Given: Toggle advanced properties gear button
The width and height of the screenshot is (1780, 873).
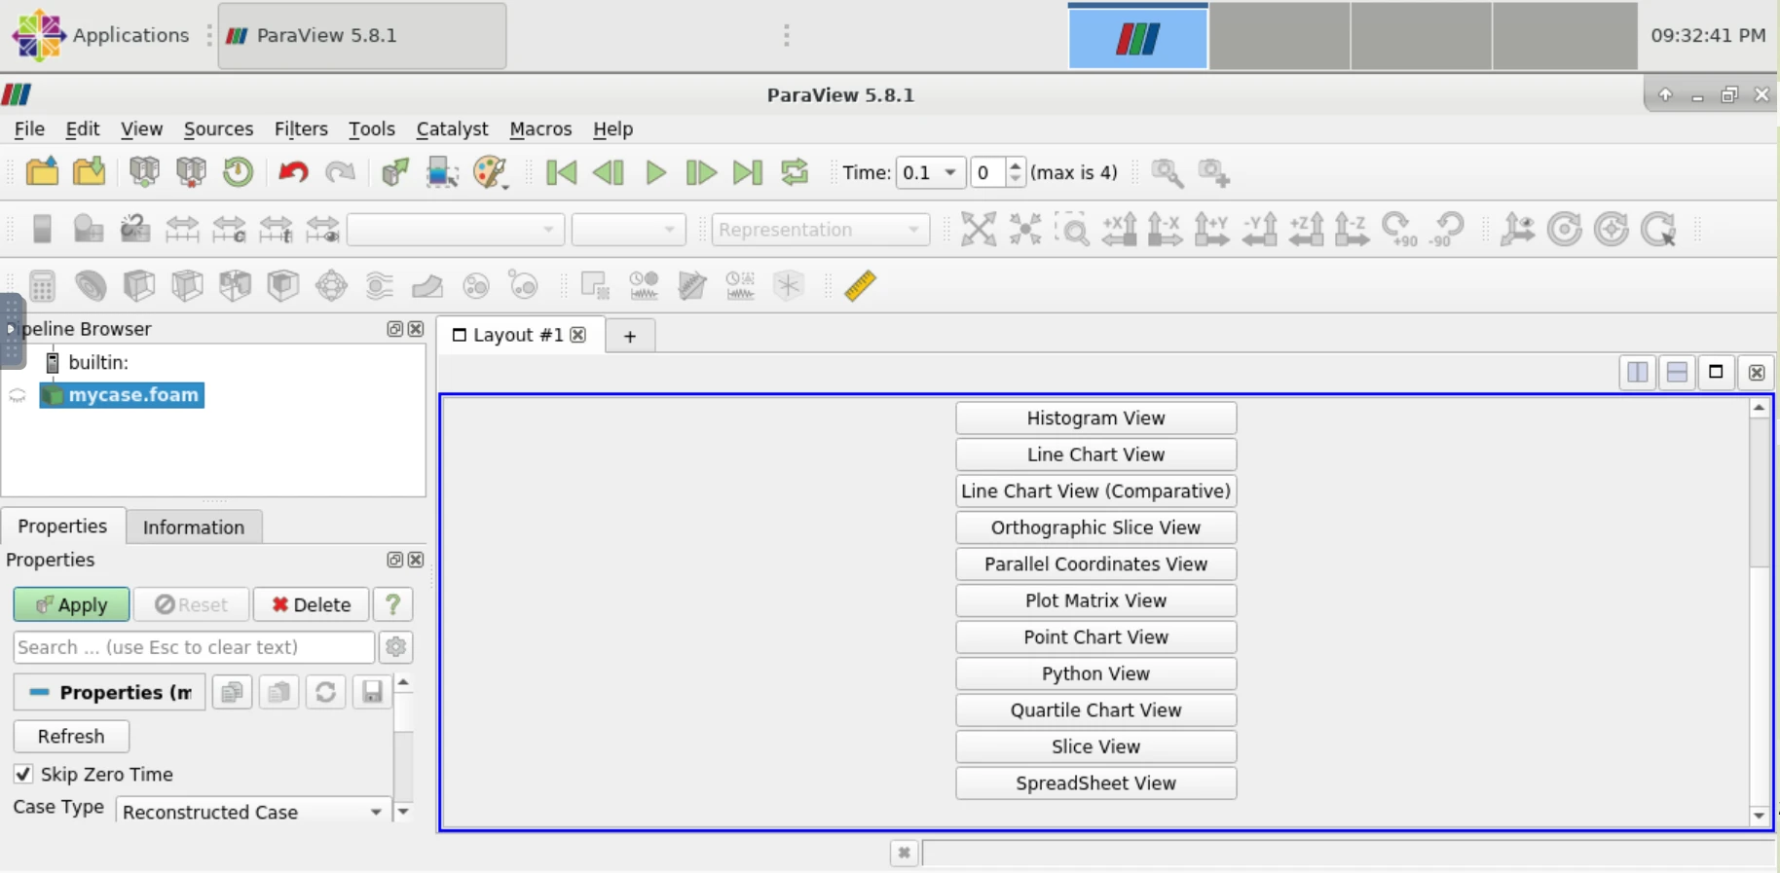Looking at the screenshot, I should click(x=395, y=647).
